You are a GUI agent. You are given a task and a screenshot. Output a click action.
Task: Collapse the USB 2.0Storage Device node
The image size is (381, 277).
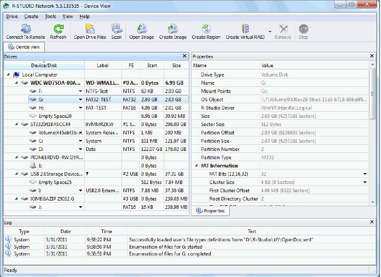(17, 174)
